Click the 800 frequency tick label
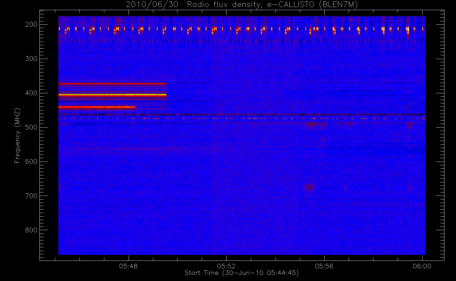This screenshot has width=456, height=281. (31, 230)
